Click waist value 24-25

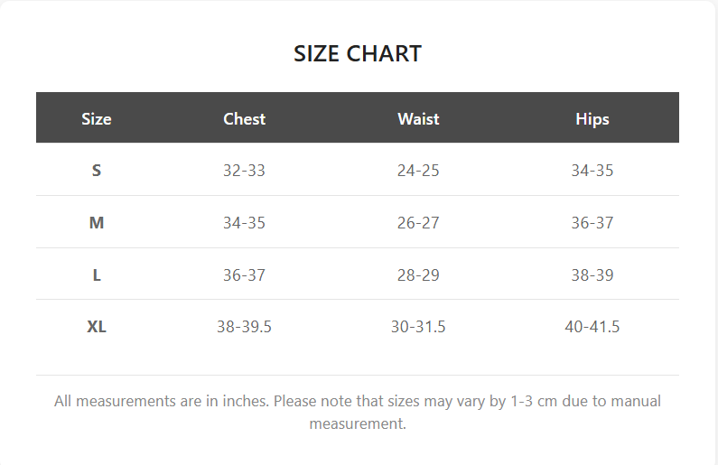coord(418,170)
